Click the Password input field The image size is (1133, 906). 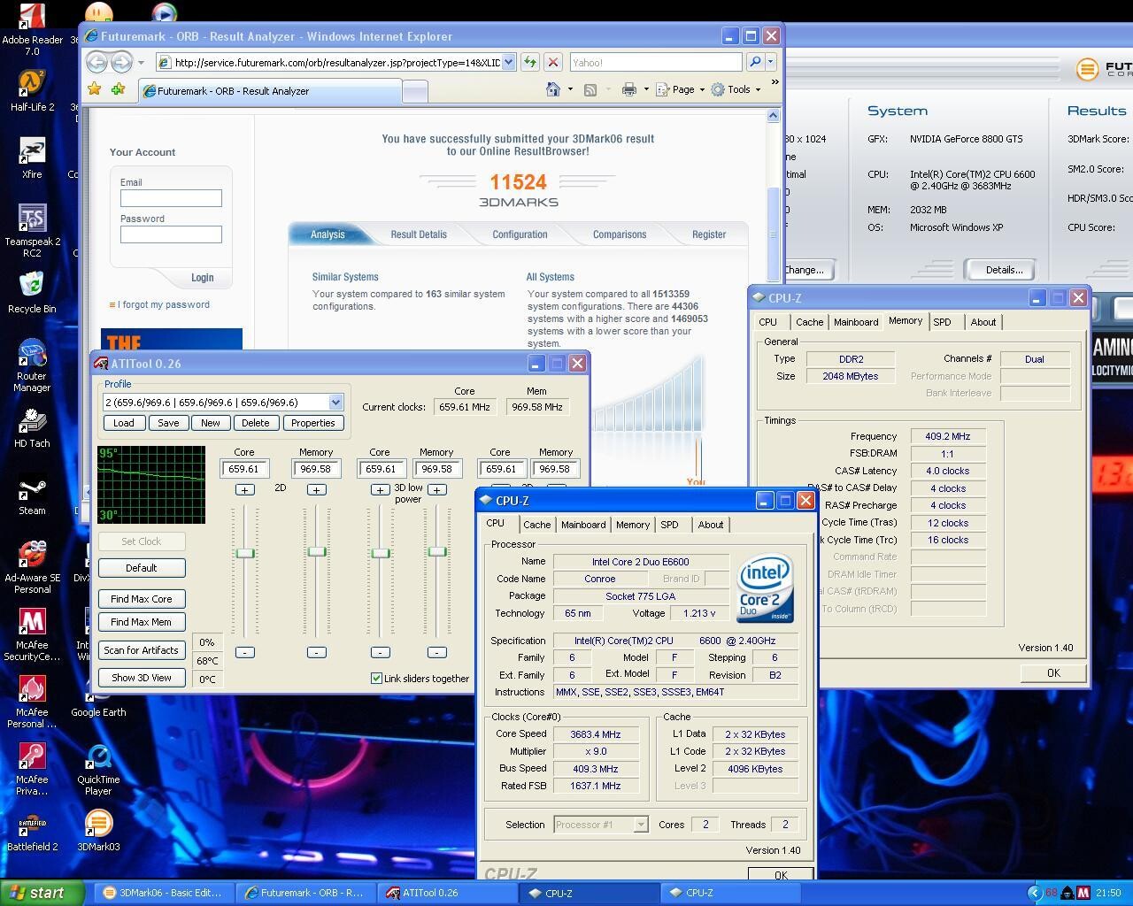171,234
